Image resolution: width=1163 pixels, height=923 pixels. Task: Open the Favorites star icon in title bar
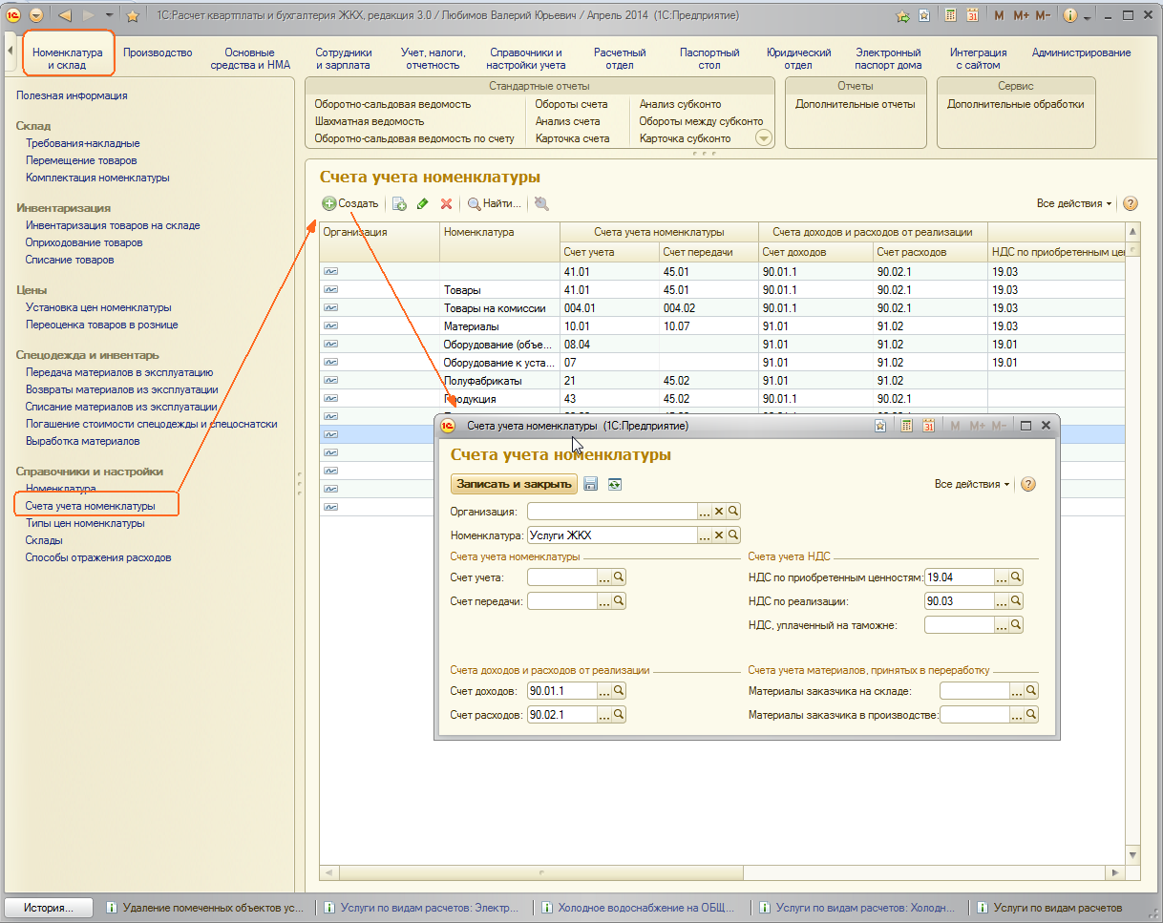point(132,15)
